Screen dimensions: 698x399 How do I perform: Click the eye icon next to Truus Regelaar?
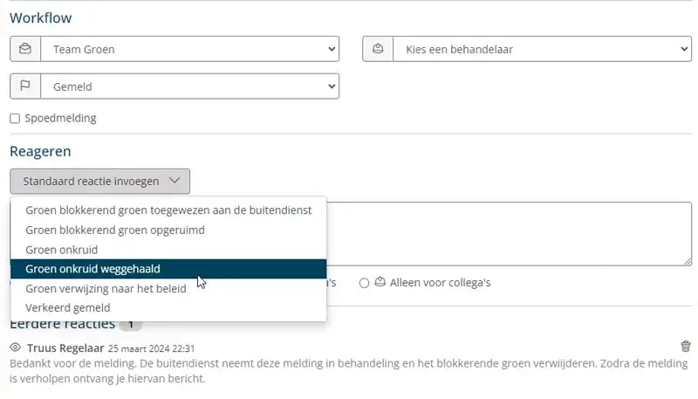tap(15, 347)
